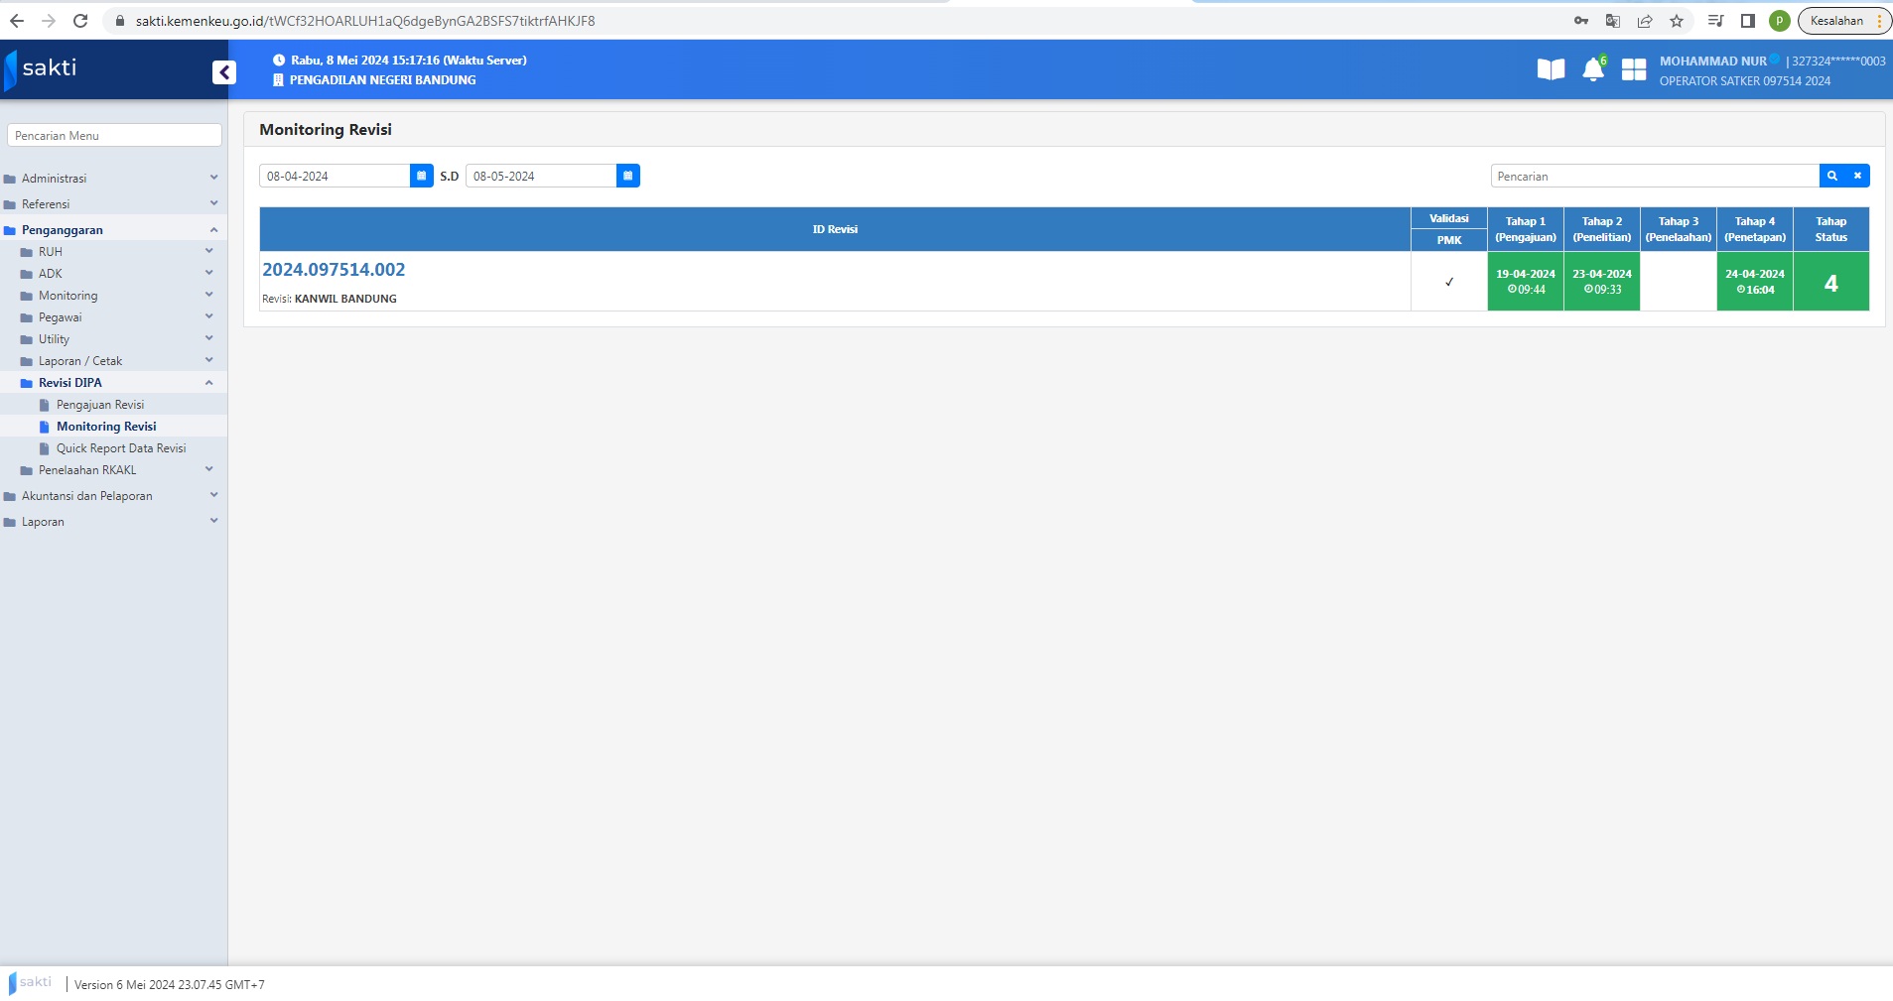Open the notification bell
The height and width of the screenshot is (1001, 1893).
click(1592, 69)
